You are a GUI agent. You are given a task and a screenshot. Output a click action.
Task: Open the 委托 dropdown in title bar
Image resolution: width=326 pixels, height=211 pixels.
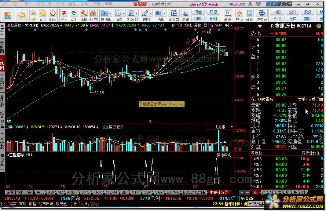[286, 4]
